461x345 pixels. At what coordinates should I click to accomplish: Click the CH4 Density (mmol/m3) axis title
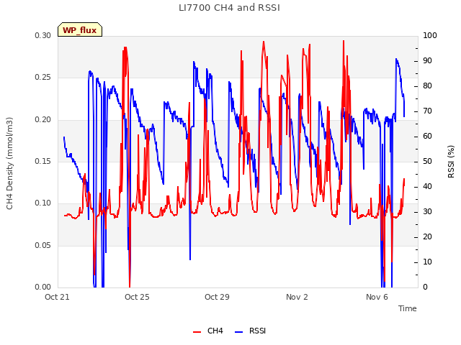9,163
